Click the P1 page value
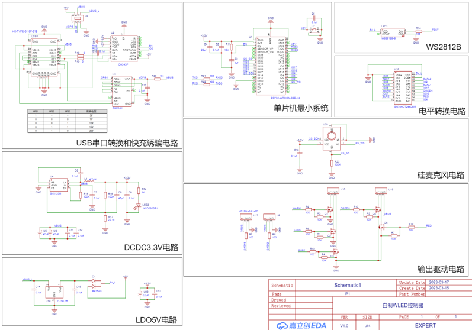Viewport: 472px width, 330px height. point(348,294)
